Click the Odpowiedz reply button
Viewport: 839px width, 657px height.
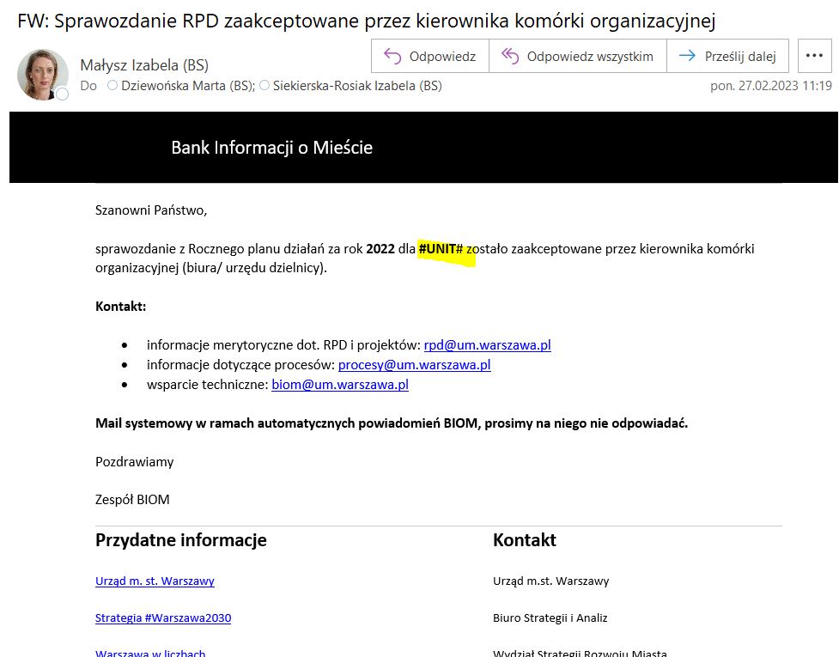430,57
